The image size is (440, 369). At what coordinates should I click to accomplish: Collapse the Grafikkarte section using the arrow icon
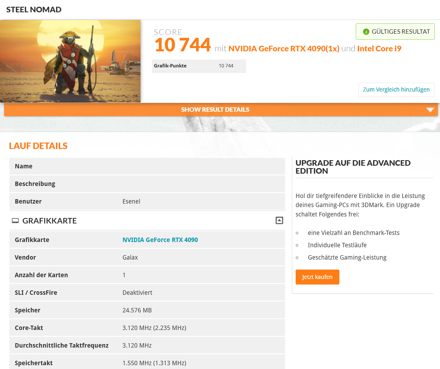coord(279,220)
